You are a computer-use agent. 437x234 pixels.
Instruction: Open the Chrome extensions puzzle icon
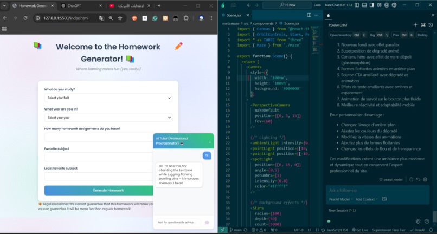(186, 18)
